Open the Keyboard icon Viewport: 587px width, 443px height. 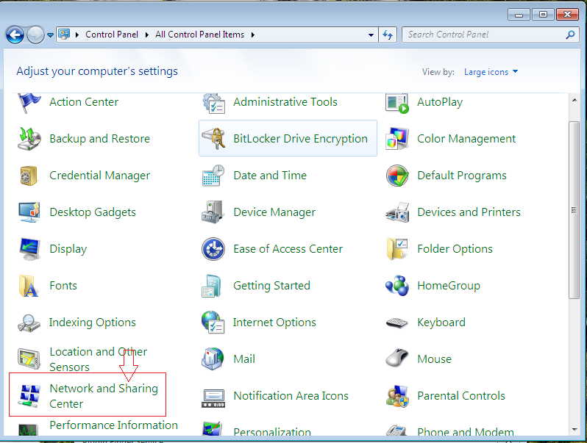(x=396, y=323)
